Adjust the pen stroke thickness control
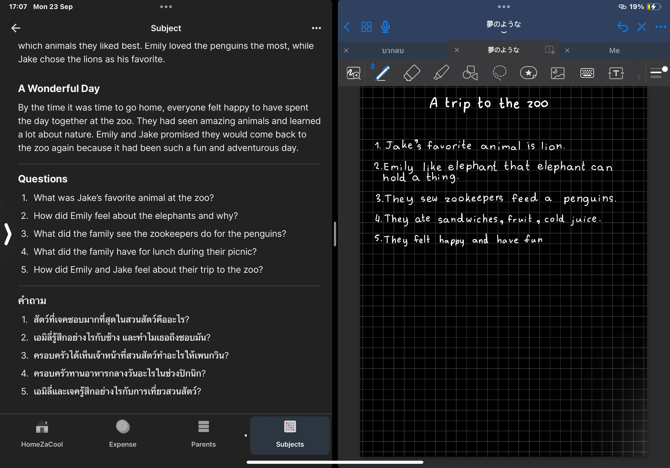Screen dimensions: 670x468 [x=657, y=73]
